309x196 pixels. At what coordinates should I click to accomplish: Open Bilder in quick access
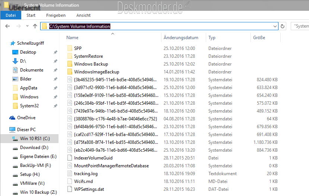26,79
